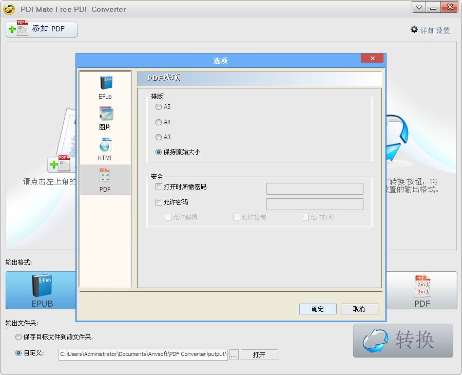Choose PDF 2in1 4in1 output format

422,290
